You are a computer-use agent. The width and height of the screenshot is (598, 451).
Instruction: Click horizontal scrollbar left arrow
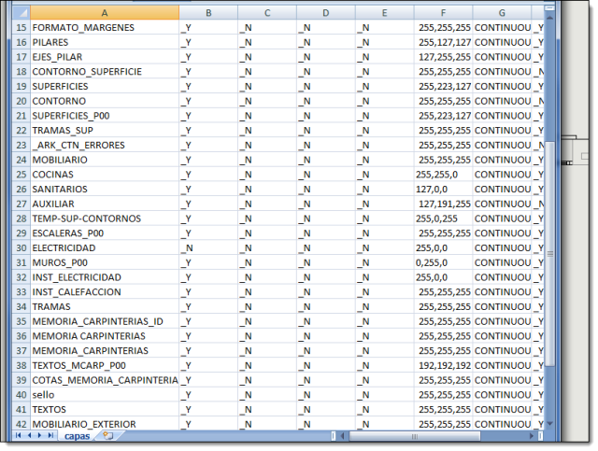point(342,435)
